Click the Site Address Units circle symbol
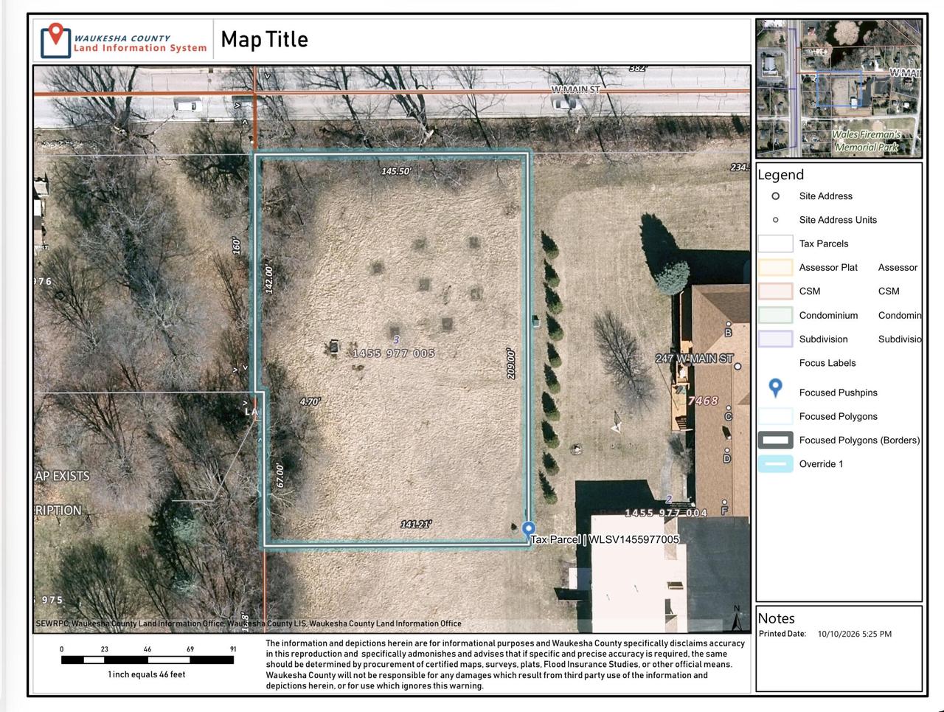 775,220
